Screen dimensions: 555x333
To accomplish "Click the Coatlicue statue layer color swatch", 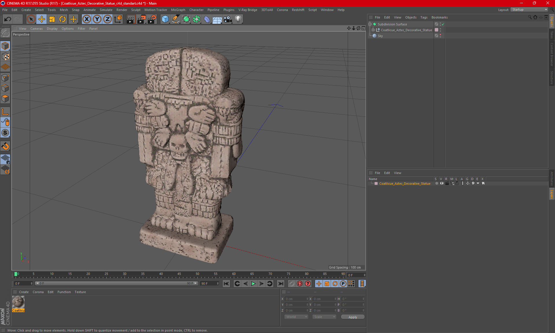I will [x=436, y=30].
